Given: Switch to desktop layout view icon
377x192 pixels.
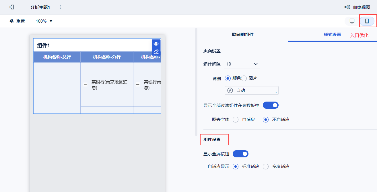Looking at the screenshot, I should click(x=352, y=21).
